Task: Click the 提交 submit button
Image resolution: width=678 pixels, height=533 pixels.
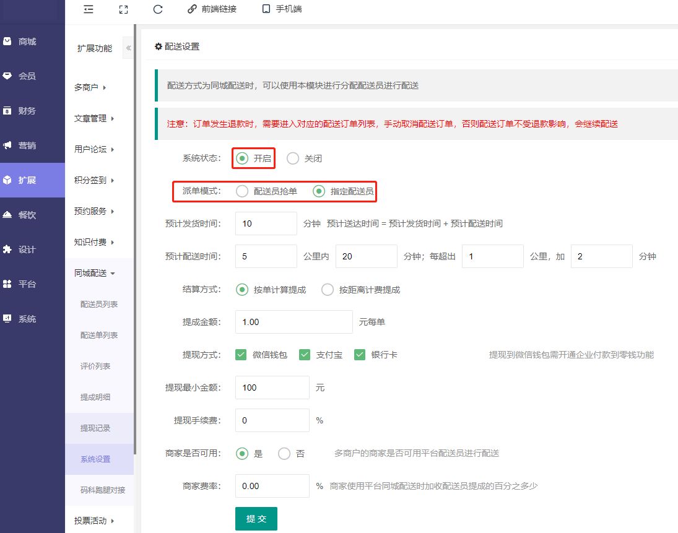Action: point(256,519)
